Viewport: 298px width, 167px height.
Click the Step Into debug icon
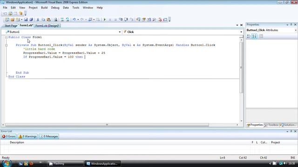(x=121, y=19)
